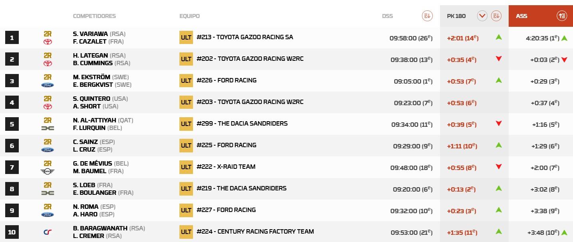Click the Toyota logo beside S. Variawa
Image resolution: width=573 pixels, height=242 pixels.
click(x=48, y=42)
